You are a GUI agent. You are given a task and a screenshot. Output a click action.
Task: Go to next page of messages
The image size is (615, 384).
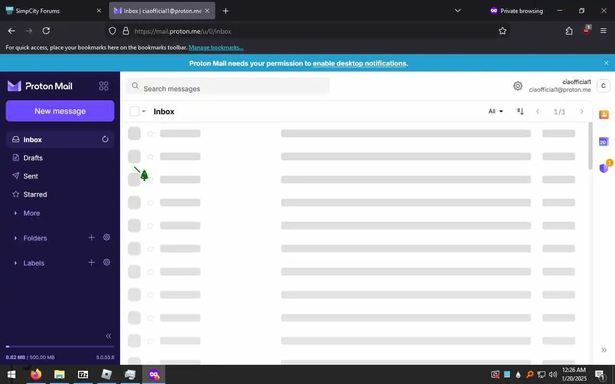click(582, 111)
